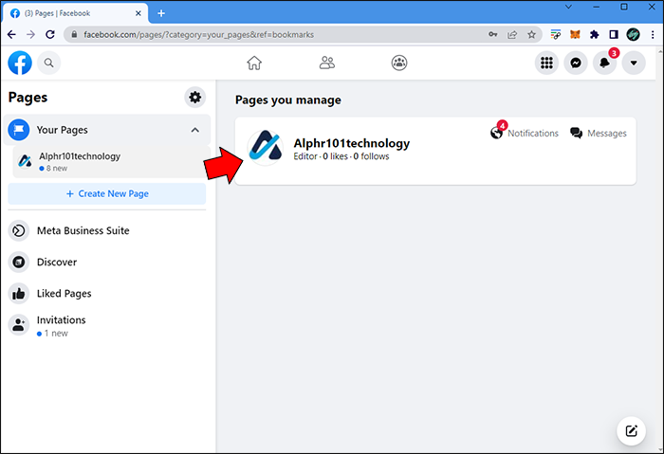Open the Account dropdown arrow

(634, 64)
